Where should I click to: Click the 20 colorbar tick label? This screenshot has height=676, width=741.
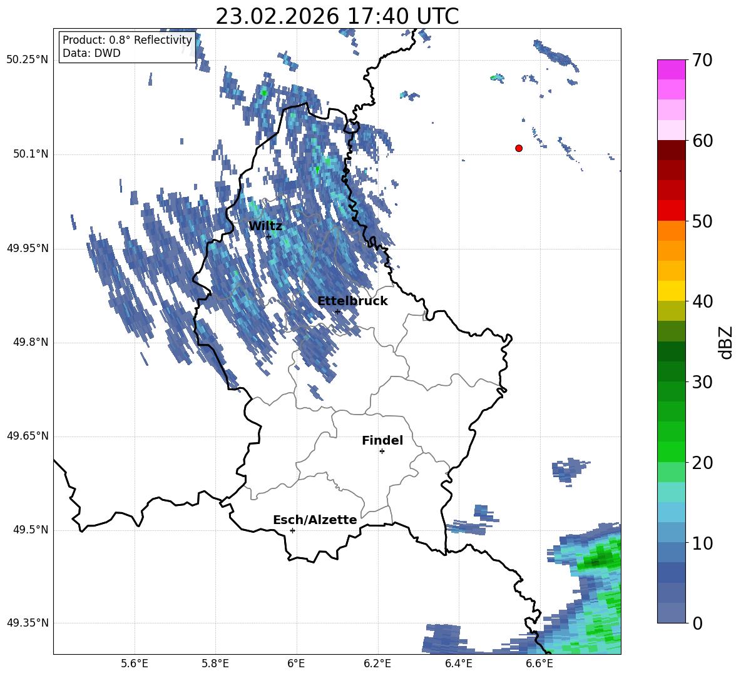click(x=702, y=462)
